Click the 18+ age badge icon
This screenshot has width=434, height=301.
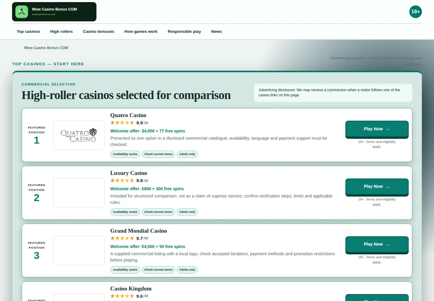(x=416, y=12)
